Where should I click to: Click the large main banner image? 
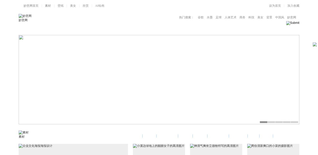pyautogui.click(x=159, y=79)
